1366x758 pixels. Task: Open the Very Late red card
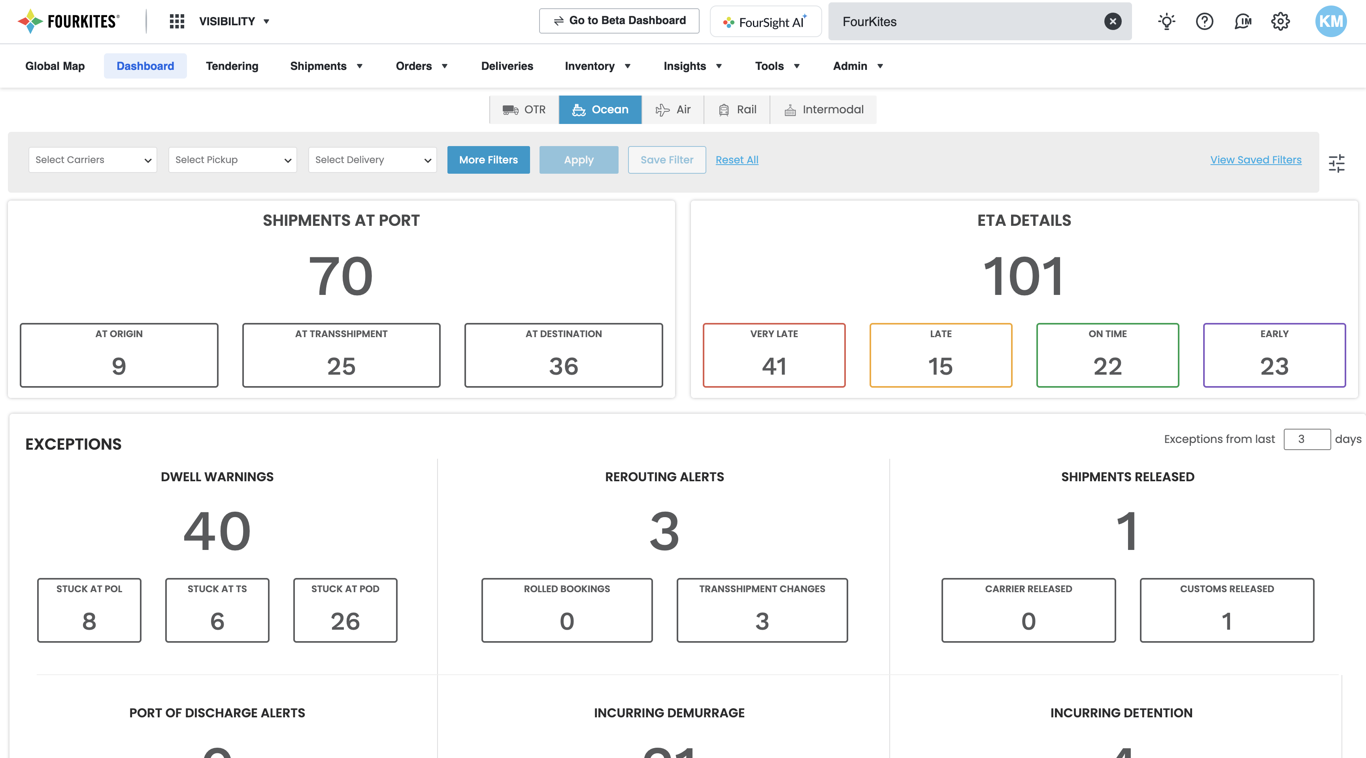(x=774, y=355)
